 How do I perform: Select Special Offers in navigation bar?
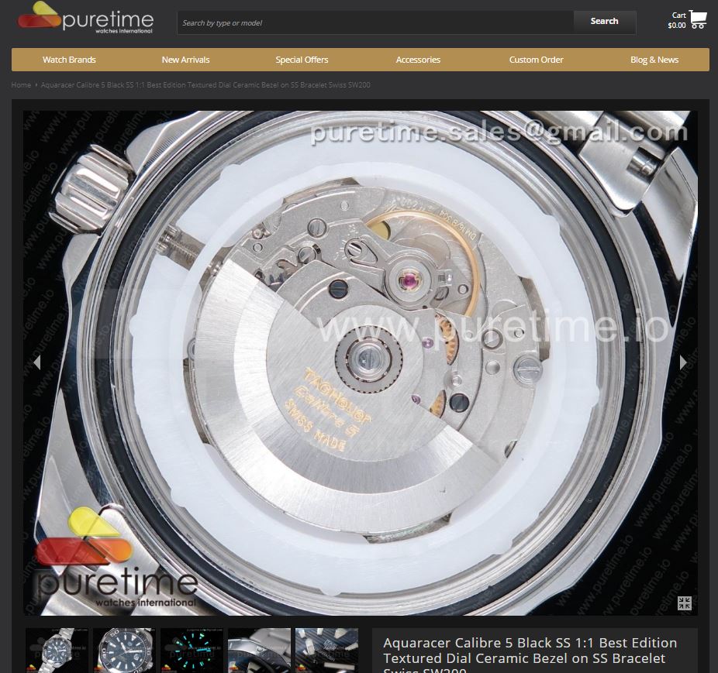pos(302,60)
